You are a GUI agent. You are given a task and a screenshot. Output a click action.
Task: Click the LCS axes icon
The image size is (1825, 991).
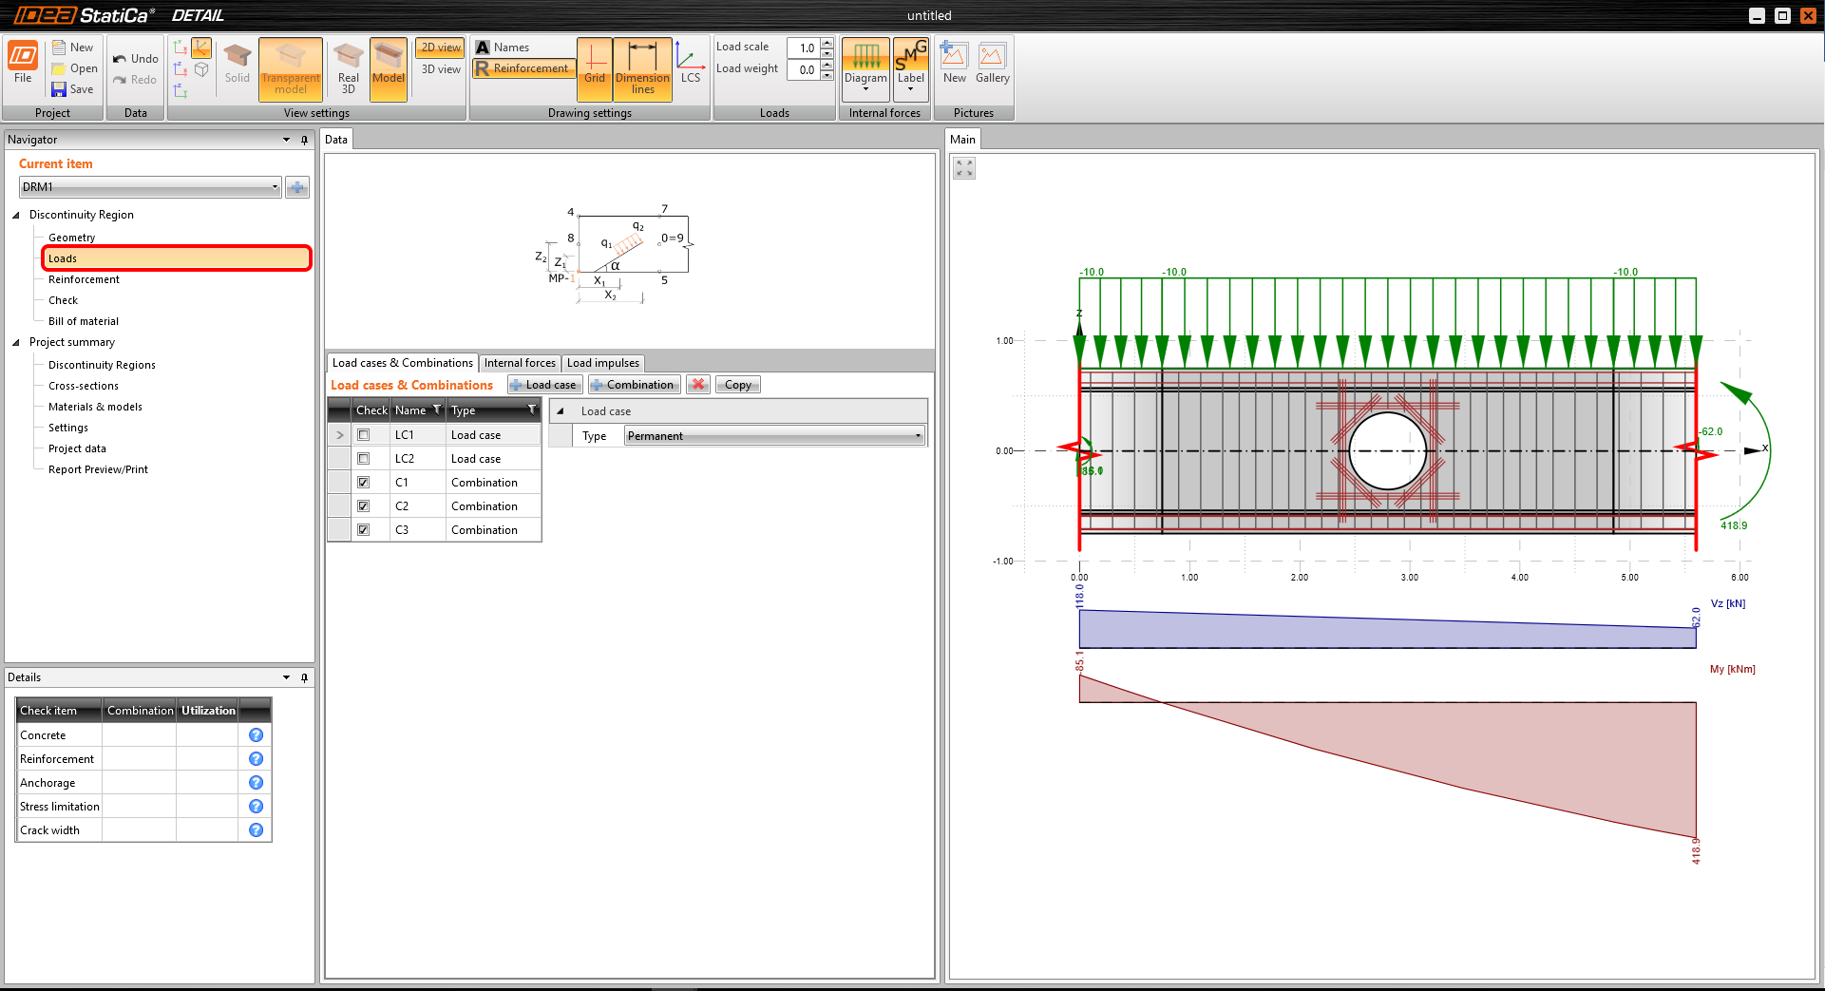pos(691,67)
